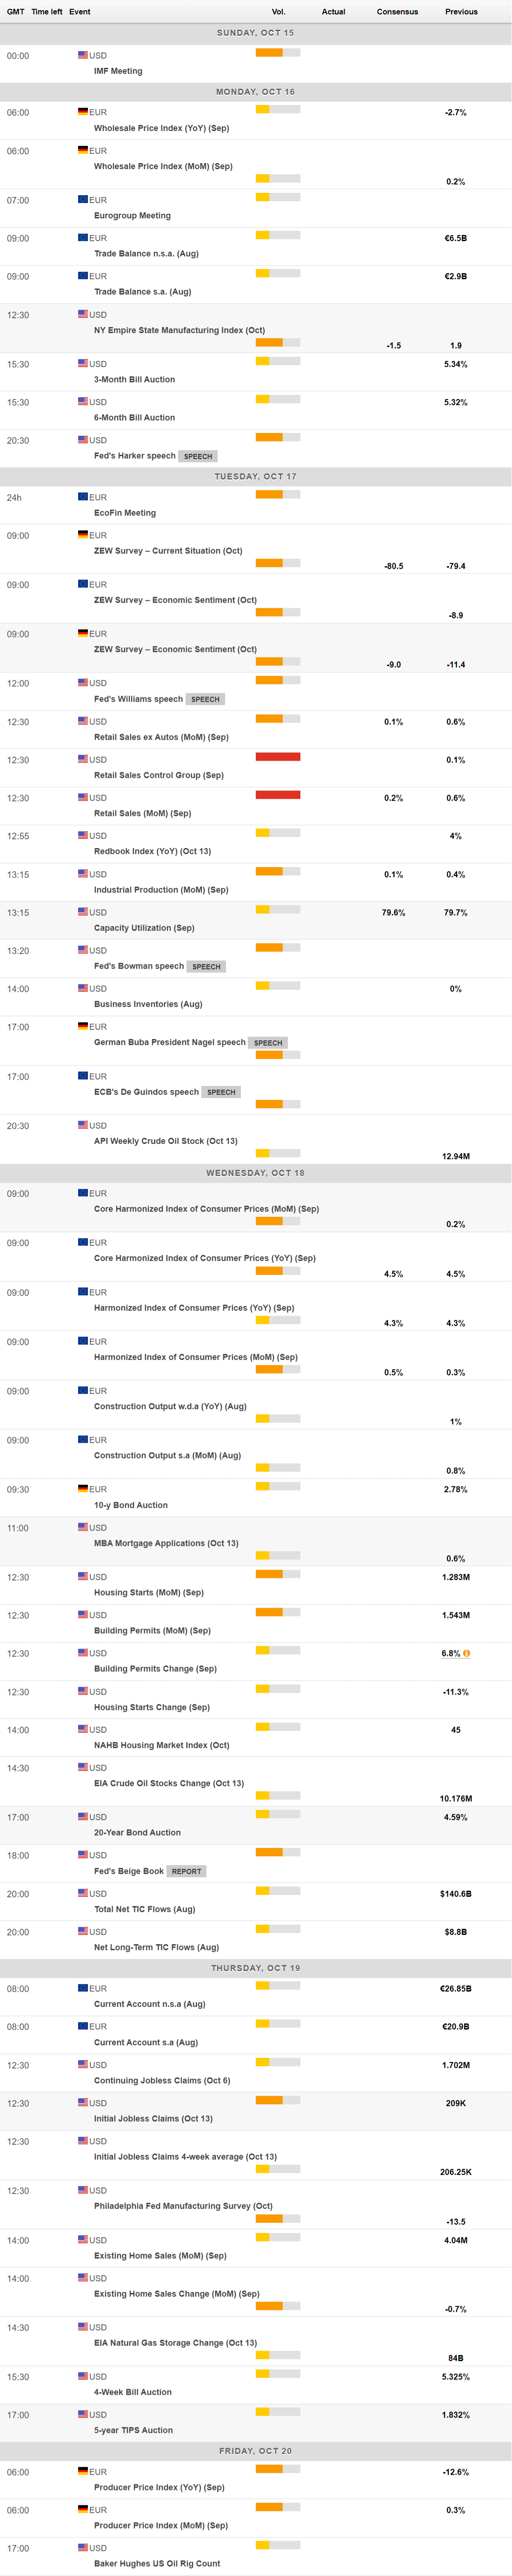Click the info icon beside Building Permits Change 6.8%

coord(466,1653)
